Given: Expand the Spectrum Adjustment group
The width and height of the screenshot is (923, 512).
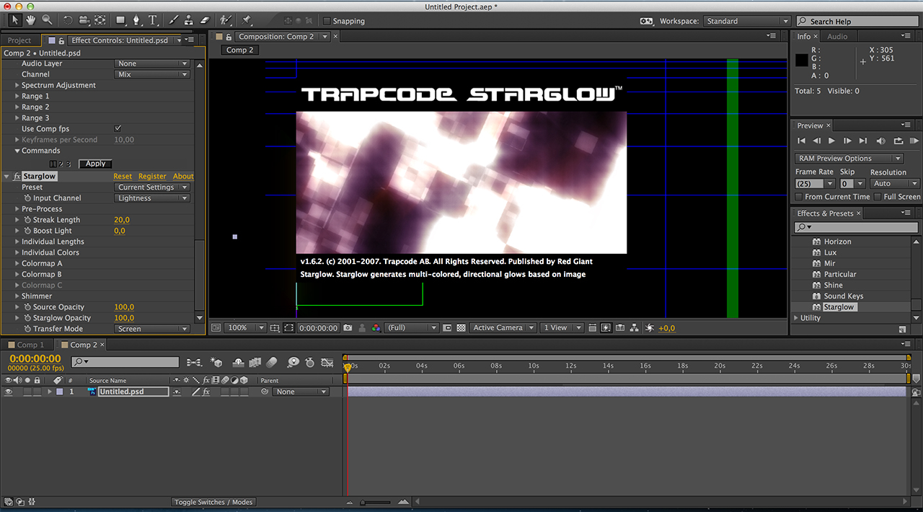Looking at the screenshot, I should coord(17,85).
